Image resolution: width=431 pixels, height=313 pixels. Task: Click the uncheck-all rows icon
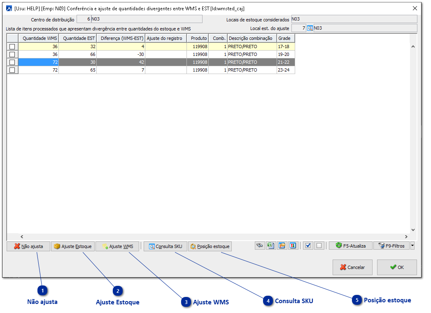pos(319,246)
